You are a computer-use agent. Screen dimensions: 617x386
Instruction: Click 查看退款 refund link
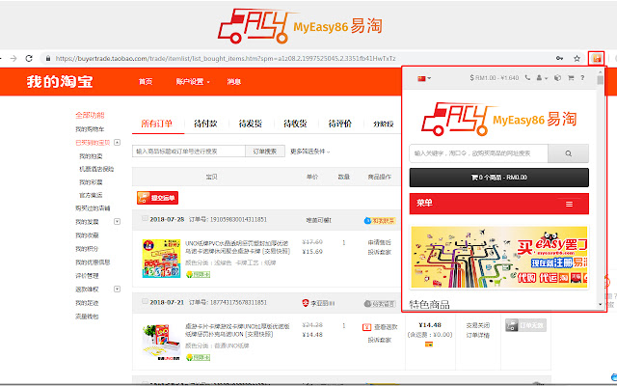(x=386, y=327)
